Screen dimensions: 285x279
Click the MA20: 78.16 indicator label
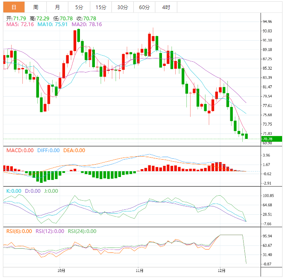(87, 24)
